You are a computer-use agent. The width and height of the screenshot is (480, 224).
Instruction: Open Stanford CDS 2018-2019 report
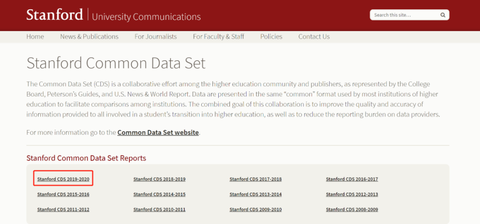[x=159, y=179]
